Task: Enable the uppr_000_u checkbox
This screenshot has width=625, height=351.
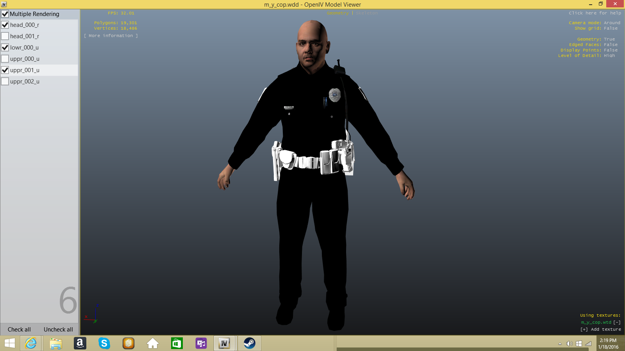Action: click(x=5, y=59)
